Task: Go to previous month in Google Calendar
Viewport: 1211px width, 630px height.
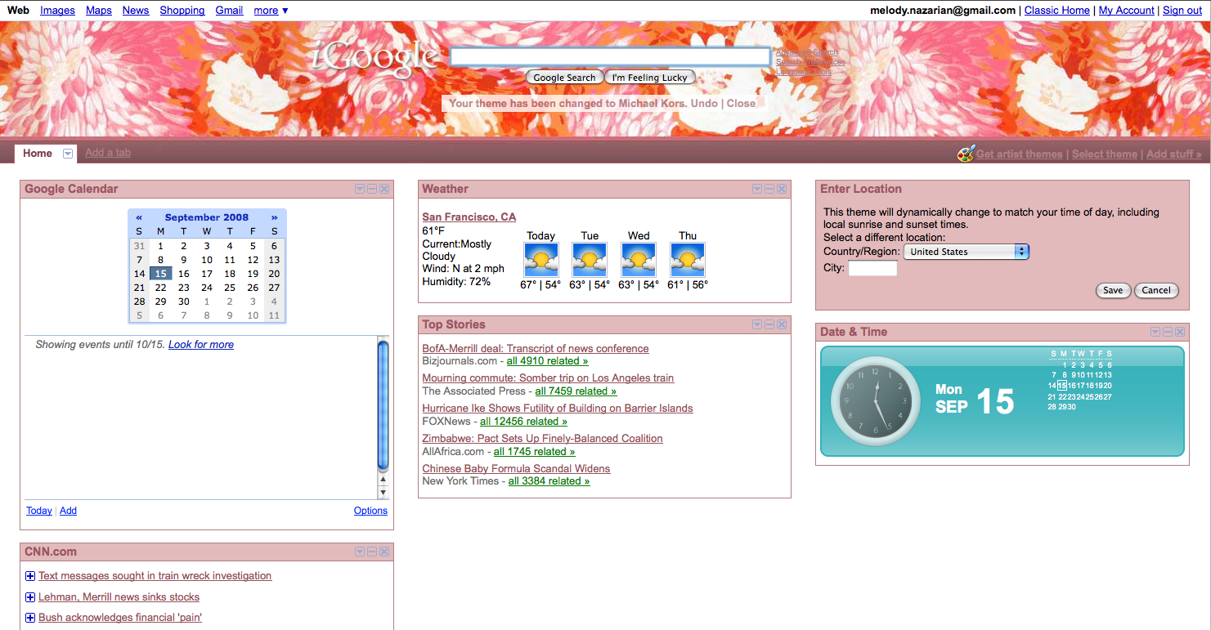Action: [139, 217]
